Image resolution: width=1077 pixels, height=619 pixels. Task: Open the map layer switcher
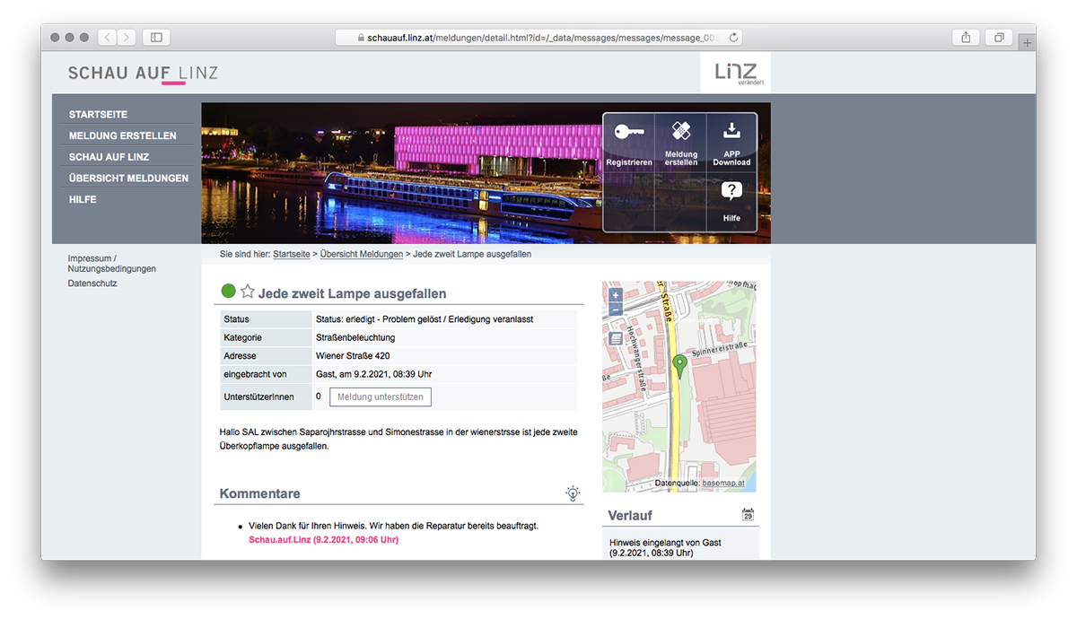coord(615,339)
